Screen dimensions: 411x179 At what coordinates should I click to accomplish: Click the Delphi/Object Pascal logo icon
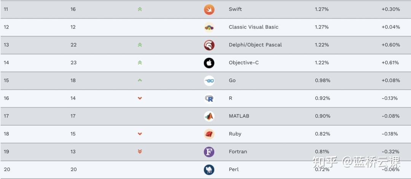click(x=209, y=45)
